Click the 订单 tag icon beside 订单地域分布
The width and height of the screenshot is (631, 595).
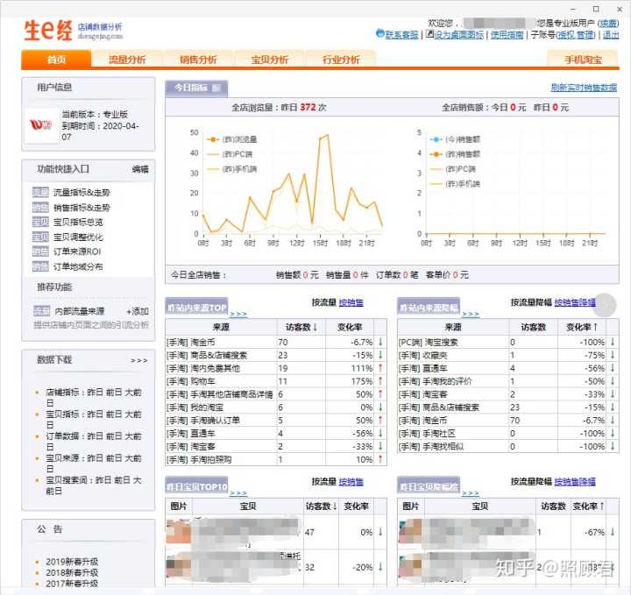tap(40, 266)
